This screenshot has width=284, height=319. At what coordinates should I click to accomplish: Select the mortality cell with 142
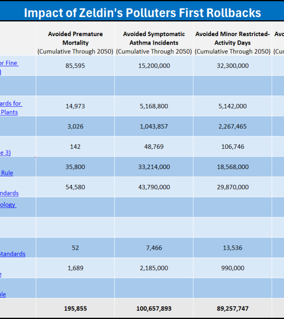pyautogui.click(x=75, y=147)
